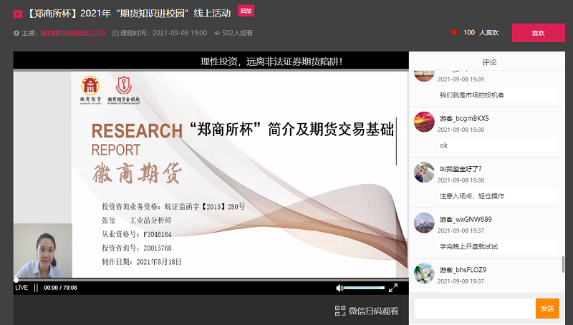Screen dimensions: 573x325
Task: Click the avatar of 叫我盈宝好了?
Action: coord(424,173)
